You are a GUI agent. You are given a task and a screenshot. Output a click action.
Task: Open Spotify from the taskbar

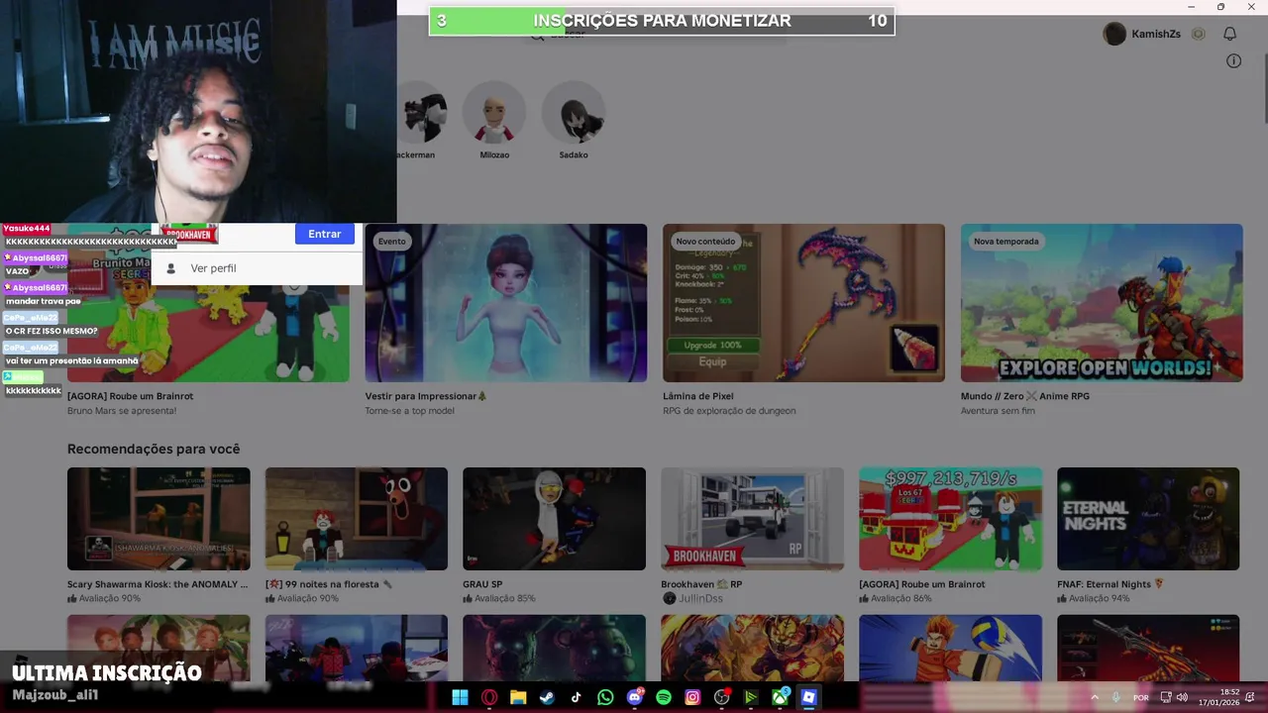pos(664,697)
